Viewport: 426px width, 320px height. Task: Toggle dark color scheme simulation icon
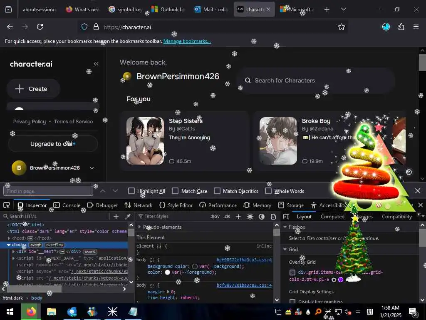tap(262, 217)
